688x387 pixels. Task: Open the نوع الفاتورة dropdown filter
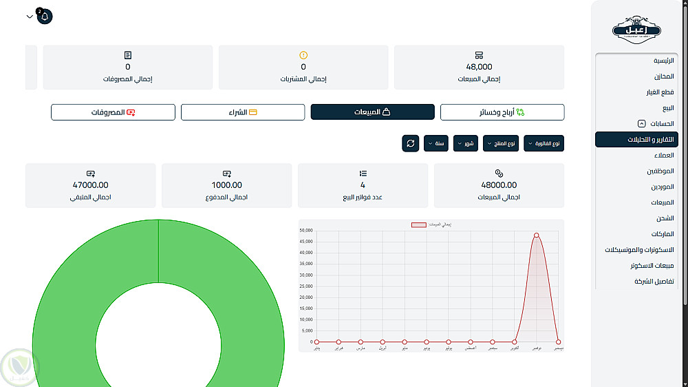coord(544,143)
